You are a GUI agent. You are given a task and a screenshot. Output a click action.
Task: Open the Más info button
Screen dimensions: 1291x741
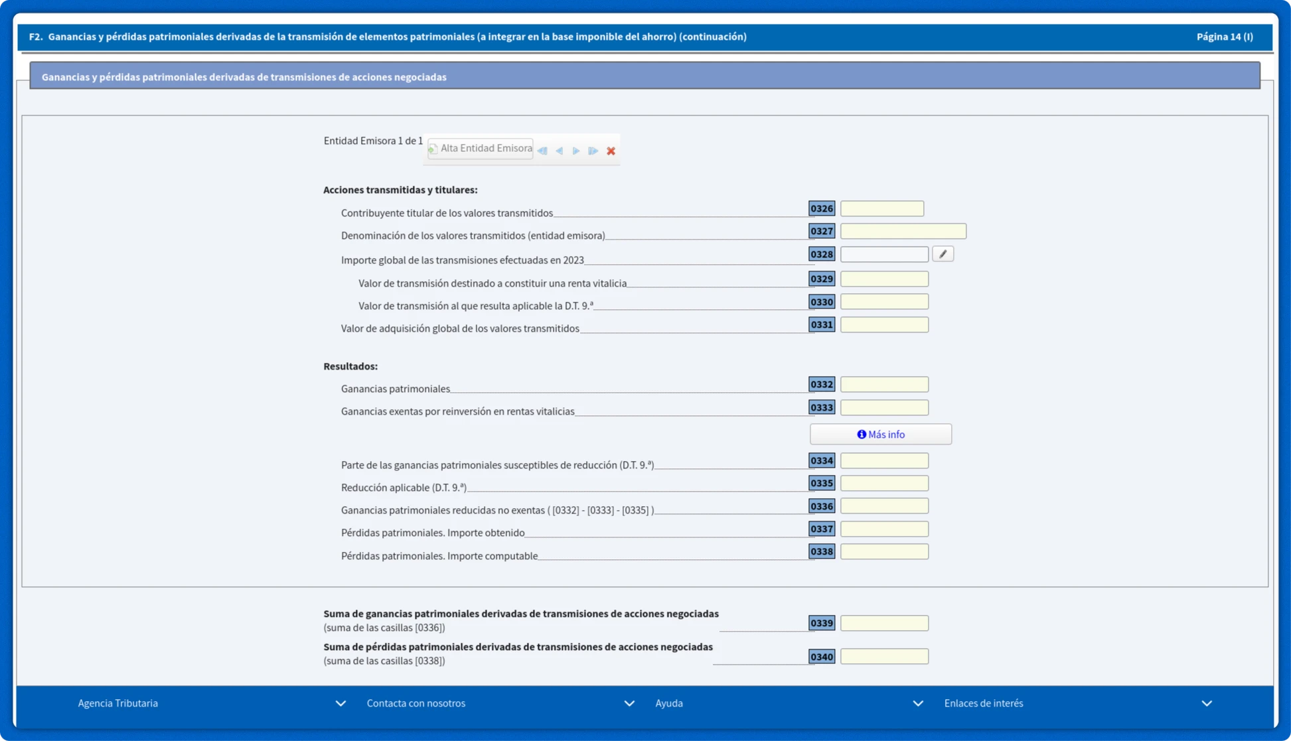coord(880,435)
